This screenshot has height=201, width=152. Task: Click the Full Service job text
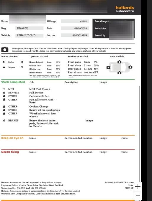coord(36,93)
